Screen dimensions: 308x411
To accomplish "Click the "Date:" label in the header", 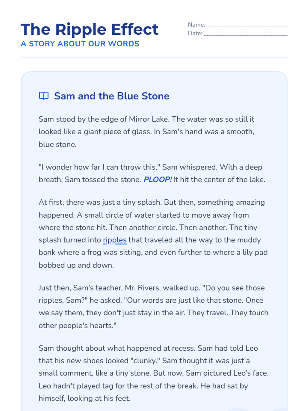I will (195, 33).
